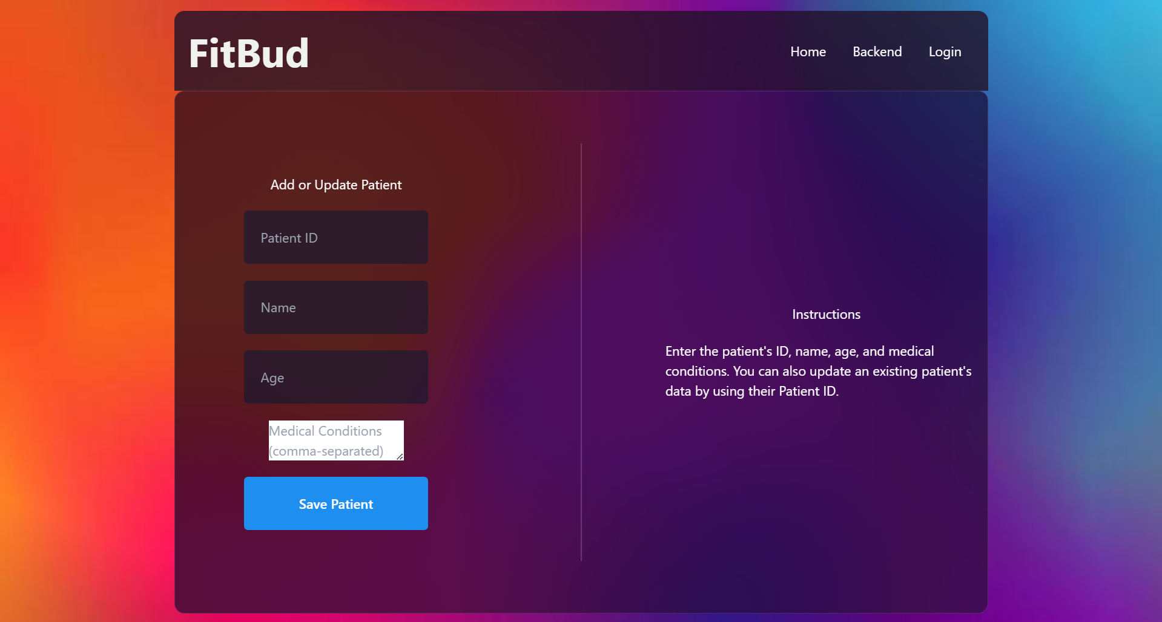This screenshot has height=622, width=1162.
Task: Go to the Home page
Action: 808,52
